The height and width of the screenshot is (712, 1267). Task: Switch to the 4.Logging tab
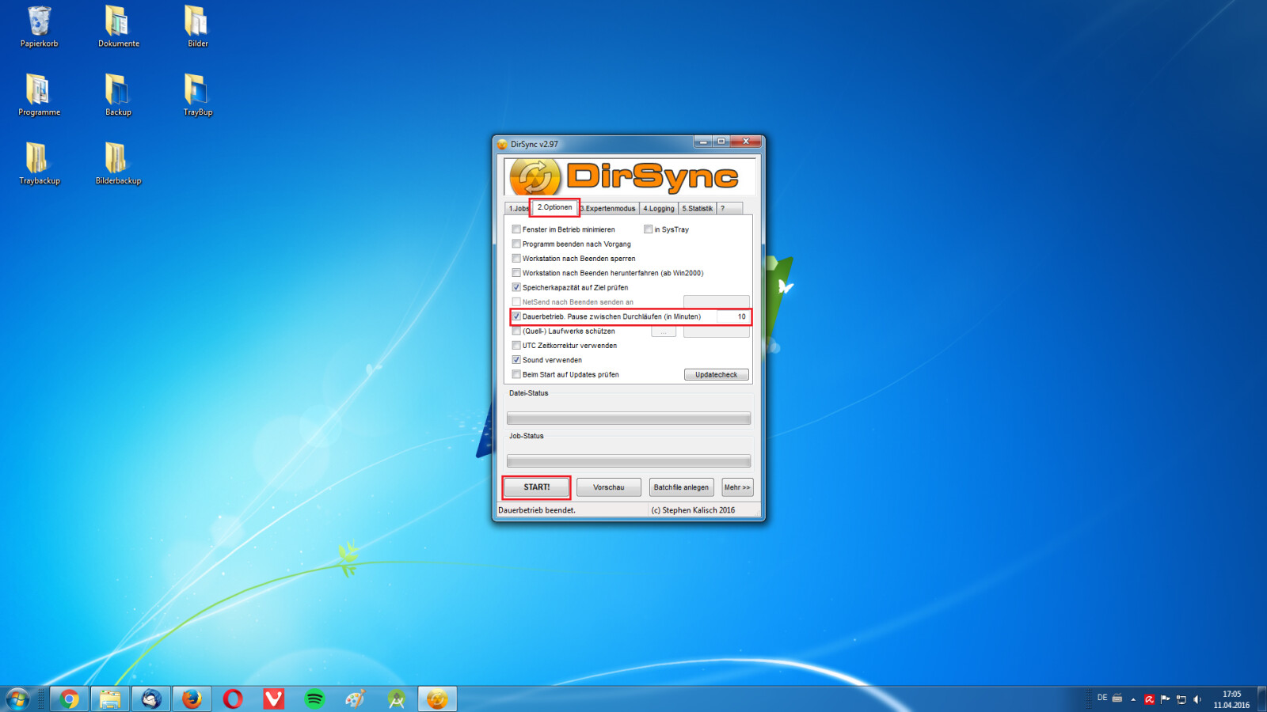pos(659,208)
